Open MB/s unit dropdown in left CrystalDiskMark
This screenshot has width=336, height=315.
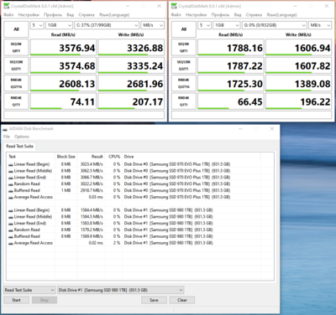pyautogui.click(x=152, y=25)
